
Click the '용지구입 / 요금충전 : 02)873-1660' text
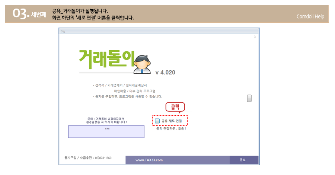[x=88, y=158]
